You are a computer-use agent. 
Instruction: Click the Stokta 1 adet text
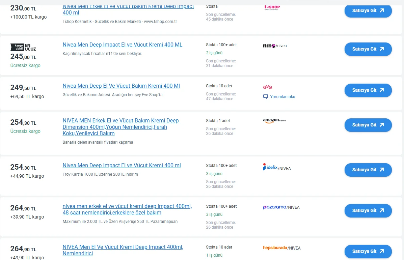[218, 120]
